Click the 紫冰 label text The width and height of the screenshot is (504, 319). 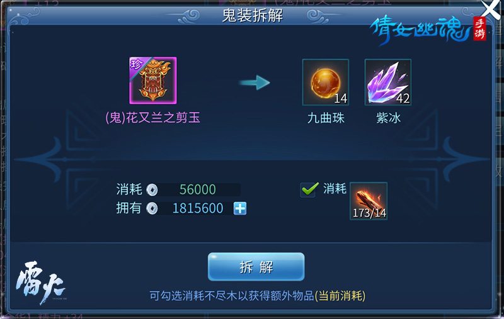coord(389,118)
